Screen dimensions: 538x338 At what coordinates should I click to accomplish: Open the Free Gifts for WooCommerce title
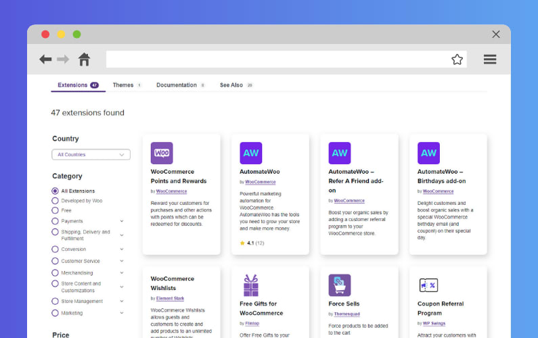(261, 308)
